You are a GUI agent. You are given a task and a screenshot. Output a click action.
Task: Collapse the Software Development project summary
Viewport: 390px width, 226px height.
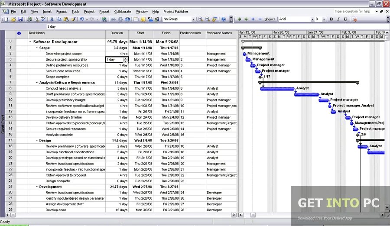[30, 42]
